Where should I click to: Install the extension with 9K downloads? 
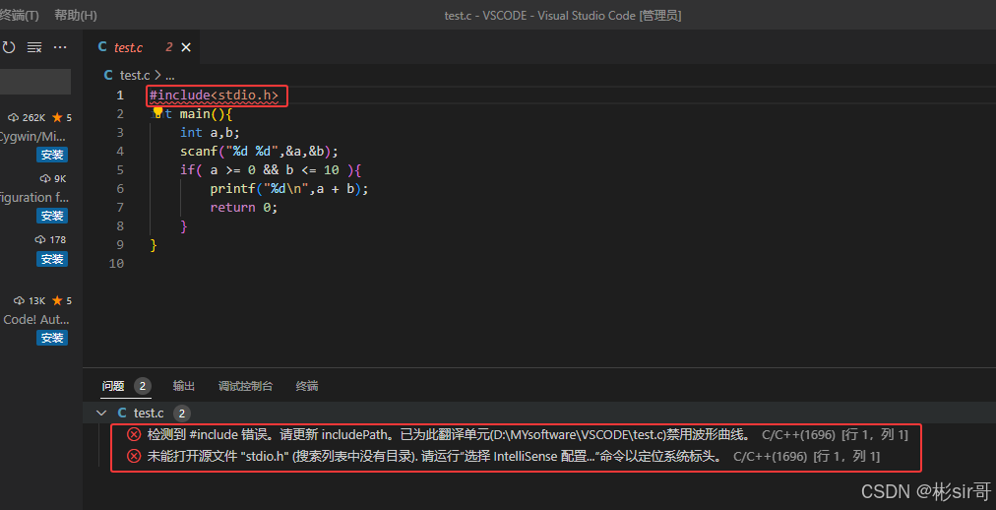pyautogui.click(x=52, y=216)
